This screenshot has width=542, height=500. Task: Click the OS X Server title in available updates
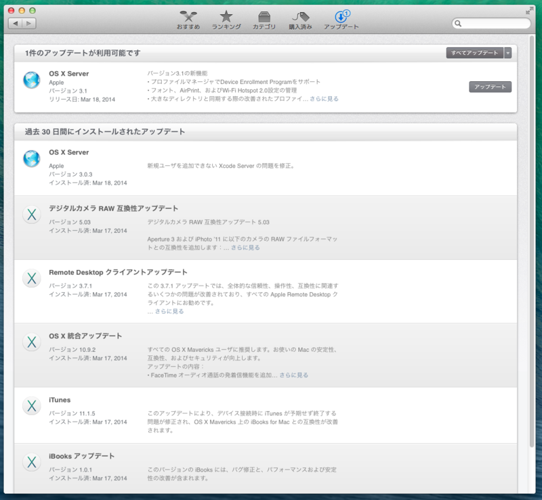tap(69, 74)
